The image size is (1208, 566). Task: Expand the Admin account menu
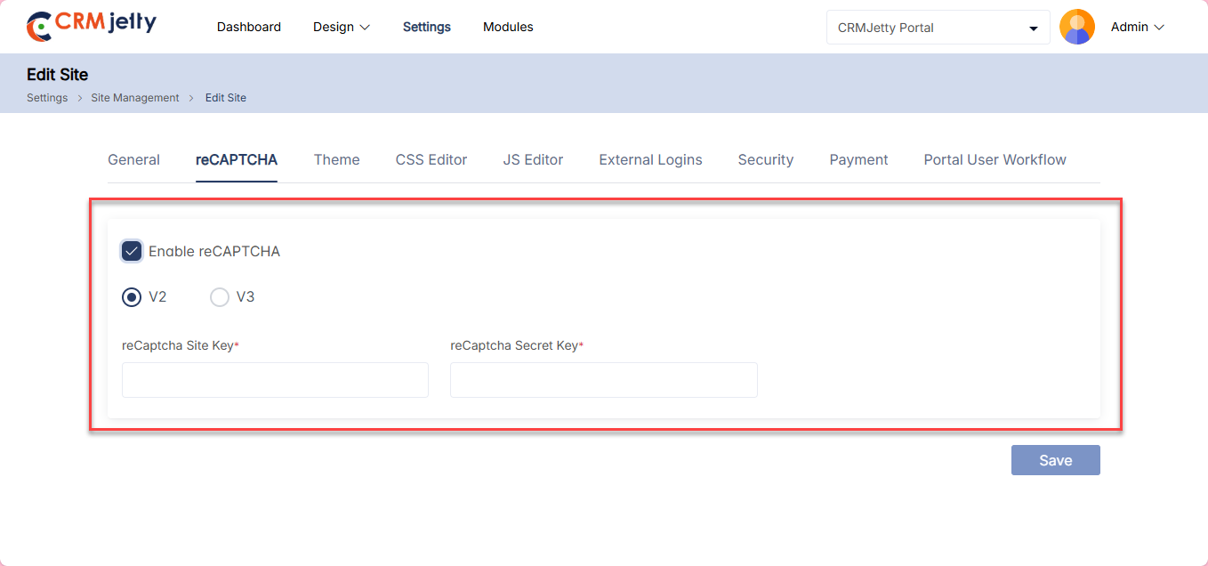pyautogui.click(x=1137, y=28)
